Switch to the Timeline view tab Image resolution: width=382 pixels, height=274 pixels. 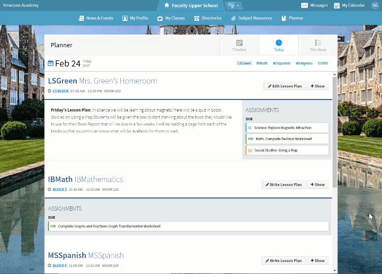[239, 45]
